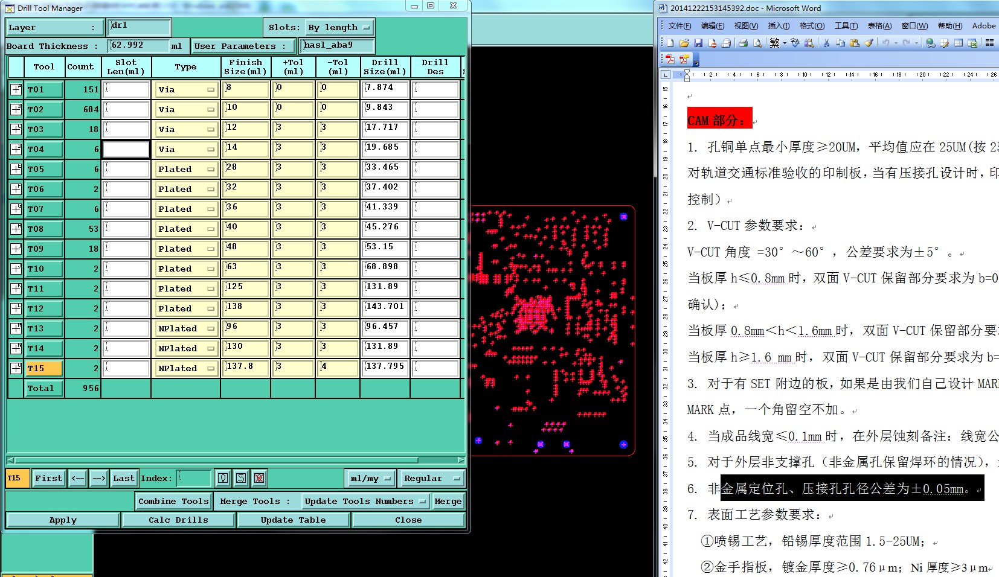
Task: Click Save floppy icon in Word toolbar
Action: pyautogui.click(x=698, y=43)
